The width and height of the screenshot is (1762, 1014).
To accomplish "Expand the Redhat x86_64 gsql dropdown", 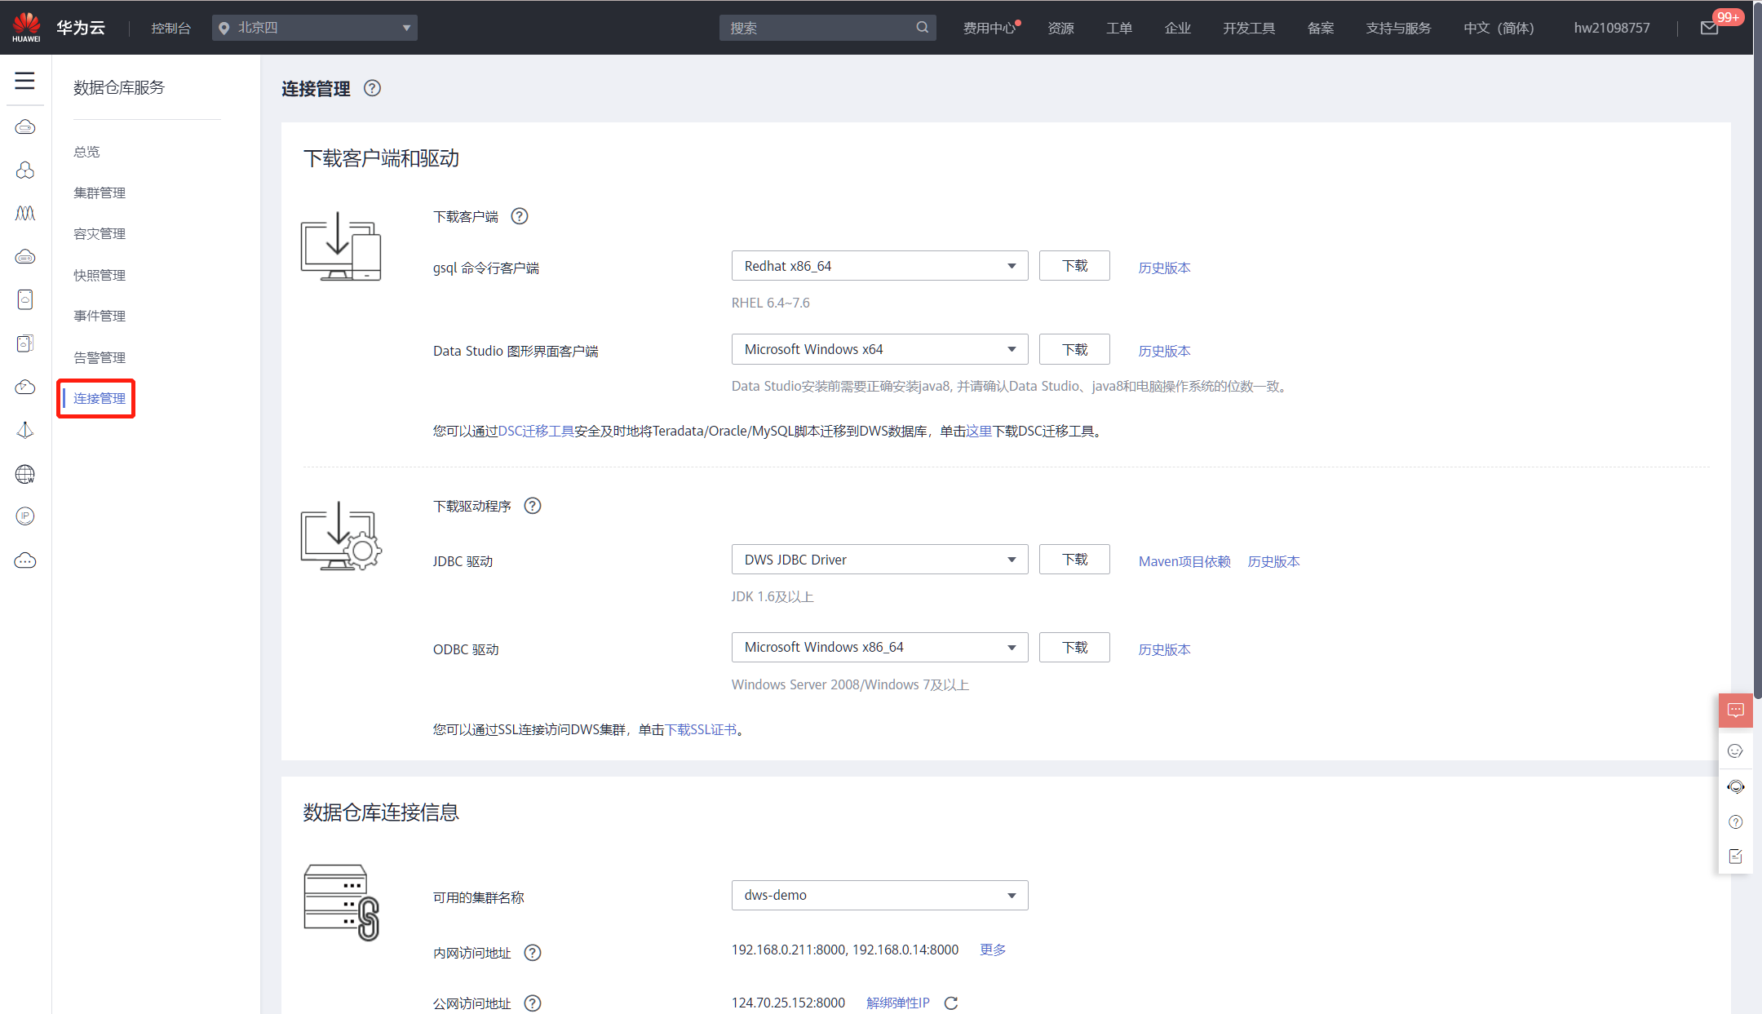I will 879,266.
